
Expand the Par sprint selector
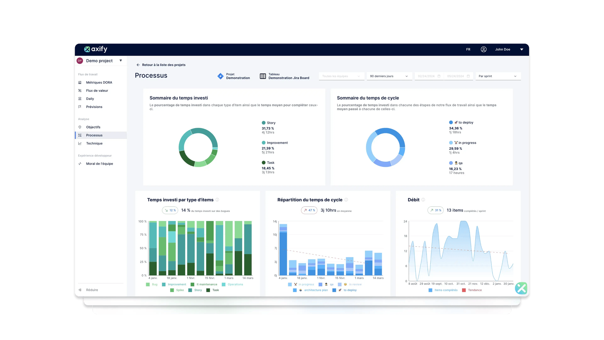(498, 76)
